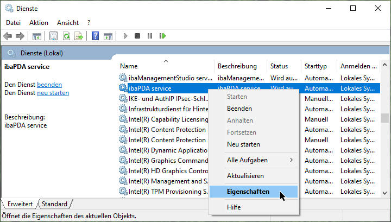Click the gear icon of Intel(R) Management row
Viewport: 391px width, 222px height.
point(123,181)
